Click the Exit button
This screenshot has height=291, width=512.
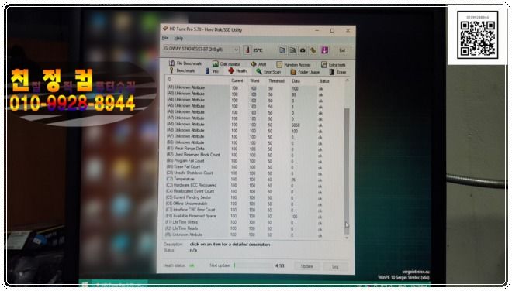[x=342, y=50]
